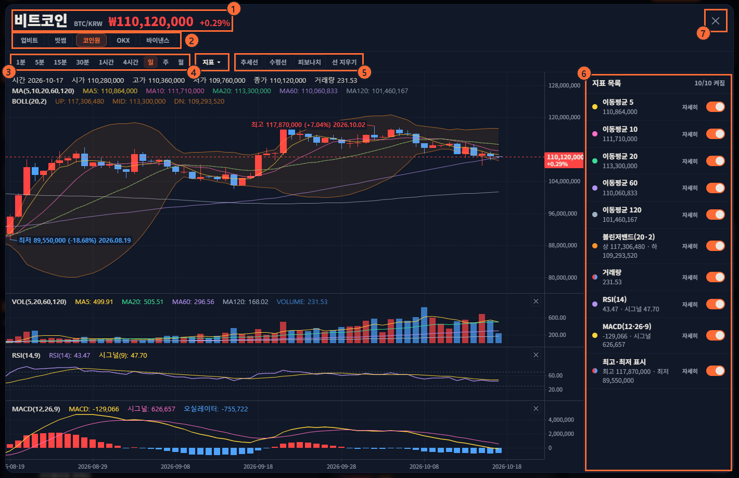The width and height of the screenshot is (739, 478).
Task: Switch off the 이동평균 60 indicator
Action: click(x=716, y=187)
